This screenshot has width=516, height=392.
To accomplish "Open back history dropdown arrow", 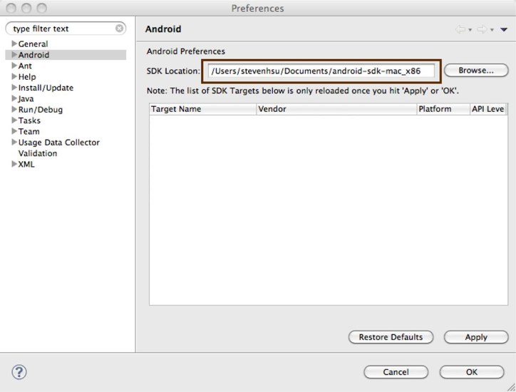I will click(470, 30).
